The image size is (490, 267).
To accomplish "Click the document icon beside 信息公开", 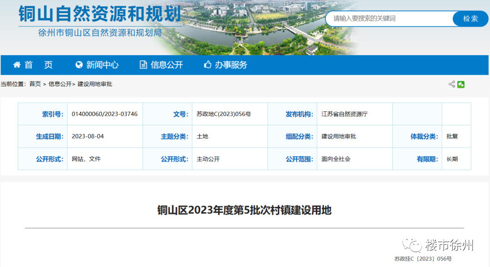I will 143,65.
